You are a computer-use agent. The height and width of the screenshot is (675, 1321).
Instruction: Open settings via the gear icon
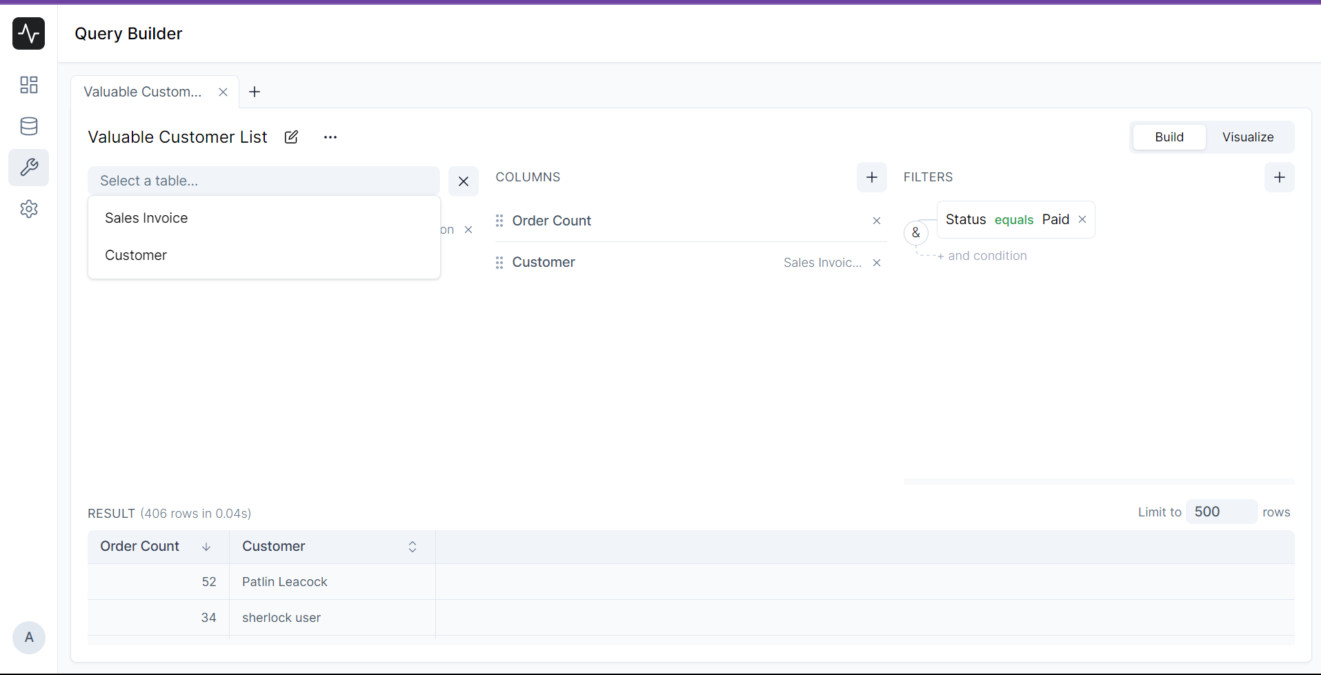click(28, 209)
